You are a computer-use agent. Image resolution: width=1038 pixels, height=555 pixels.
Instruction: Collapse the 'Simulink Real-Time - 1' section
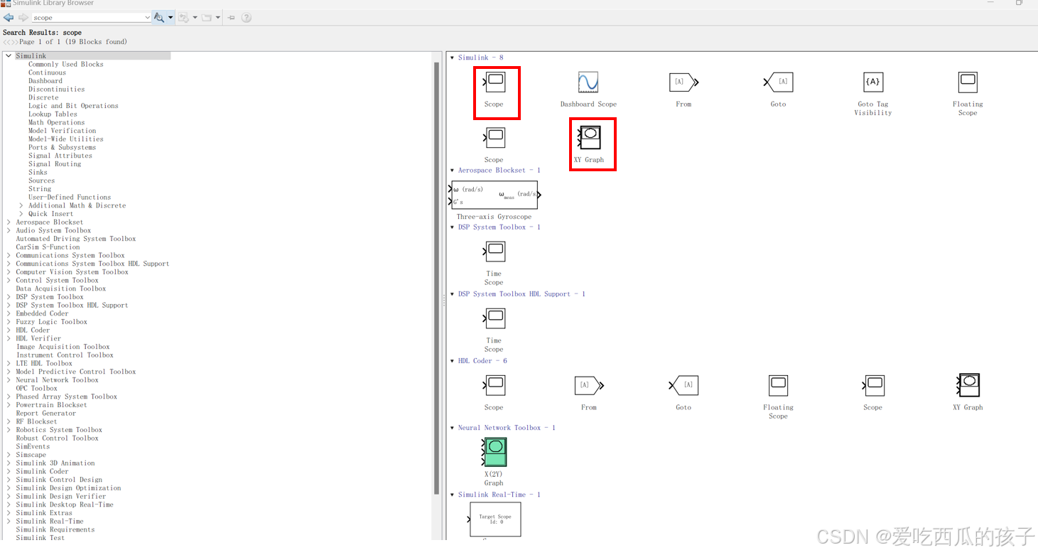click(453, 495)
